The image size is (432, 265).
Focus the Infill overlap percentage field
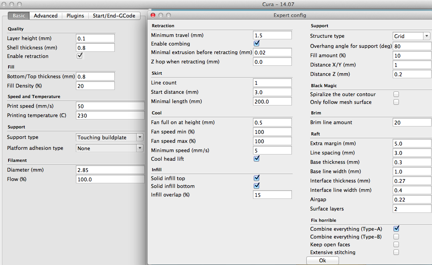pyautogui.click(x=272, y=195)
